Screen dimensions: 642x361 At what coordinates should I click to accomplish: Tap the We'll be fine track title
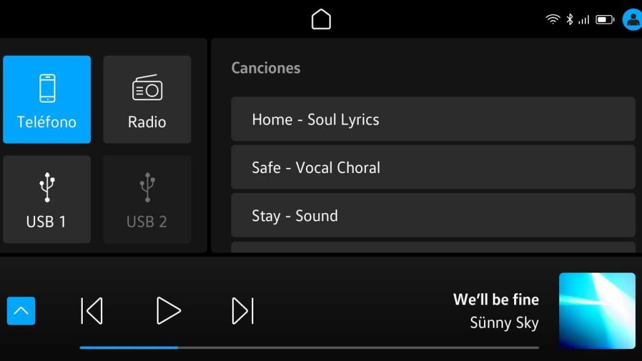pyautogui.click(x=496, y=300)
